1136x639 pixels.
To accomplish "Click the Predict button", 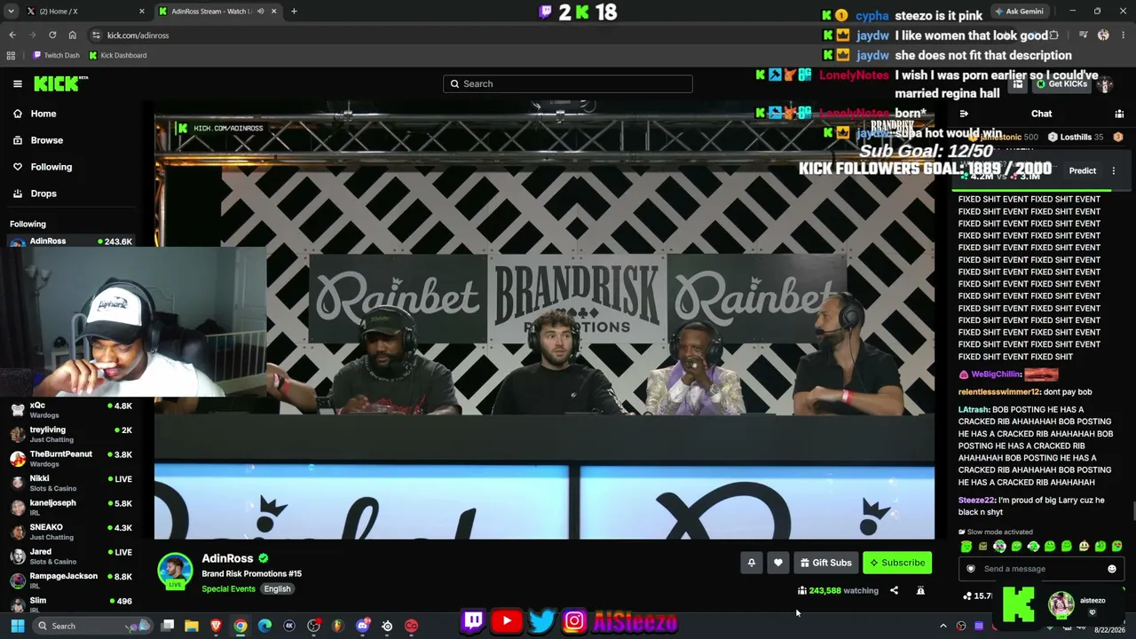I will coord(1082,170).
